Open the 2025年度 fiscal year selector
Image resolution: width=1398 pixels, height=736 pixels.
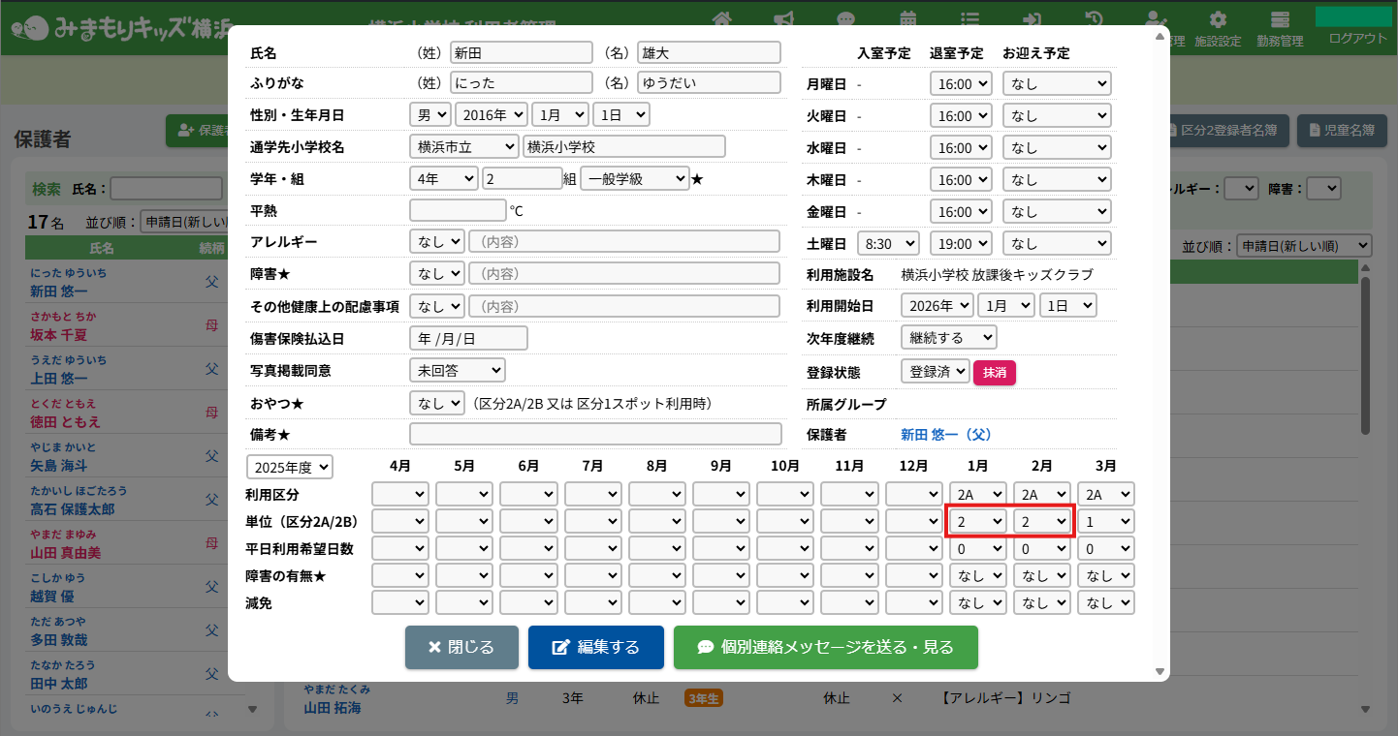click(x=290, y=467)
